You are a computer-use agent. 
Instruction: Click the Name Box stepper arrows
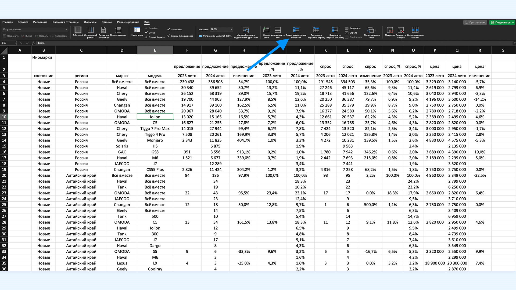click(x=16, y=43)
